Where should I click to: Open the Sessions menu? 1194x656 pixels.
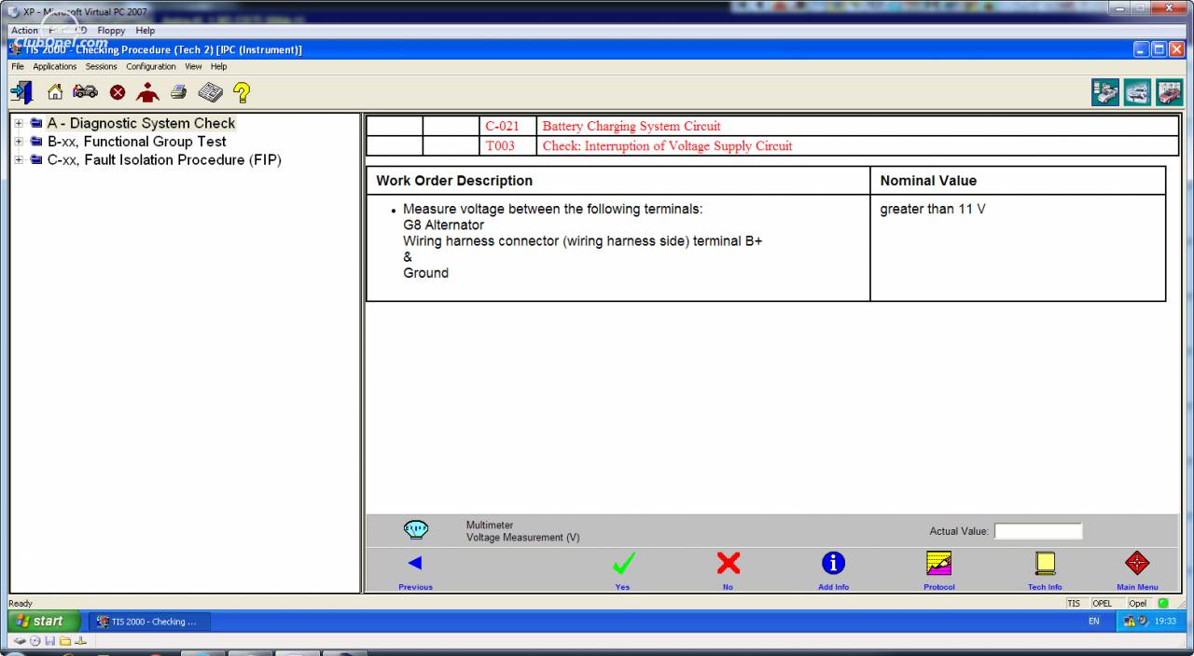coord(102,67)
